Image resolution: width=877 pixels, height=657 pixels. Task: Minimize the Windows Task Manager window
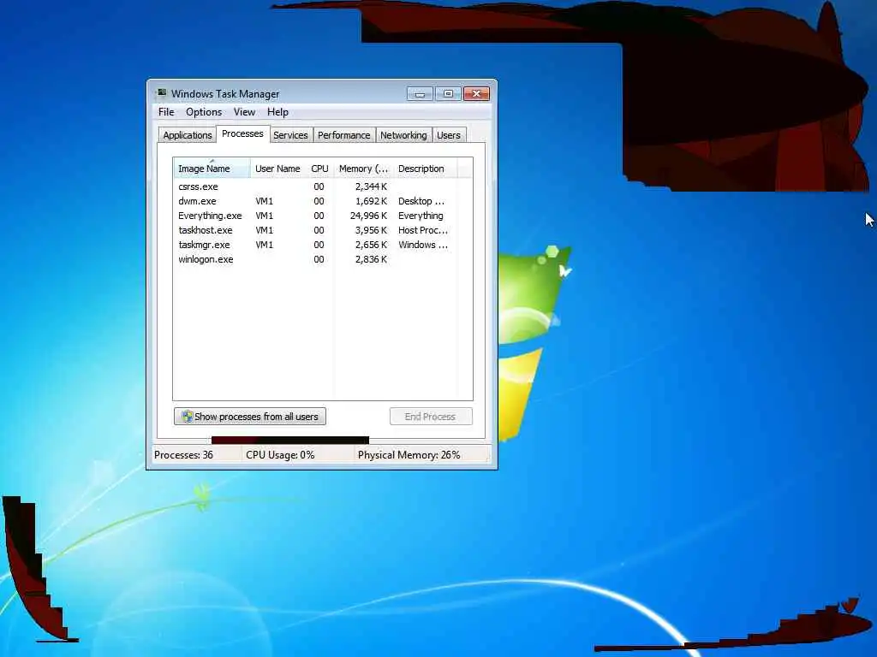[x=420, y=94]
